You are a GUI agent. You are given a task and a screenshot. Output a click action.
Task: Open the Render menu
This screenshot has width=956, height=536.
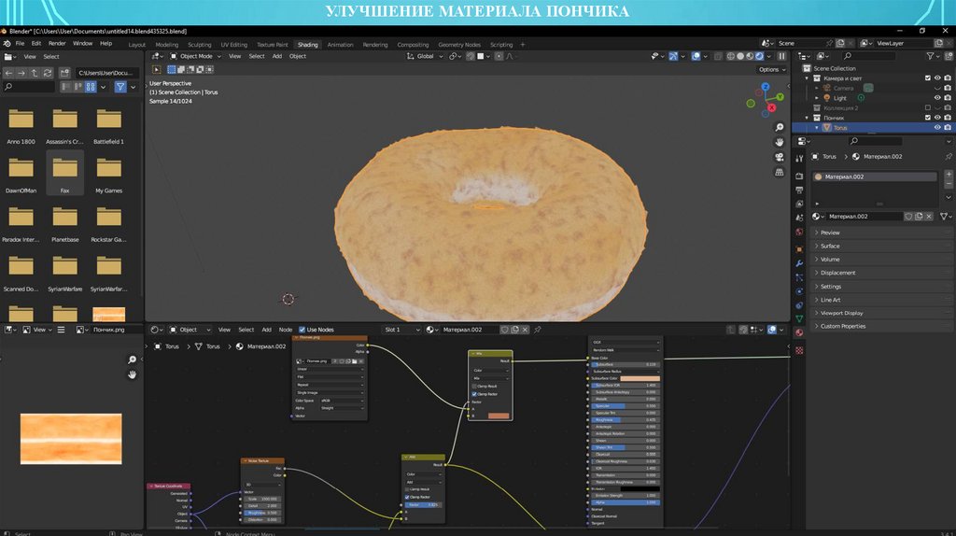pos(57,43)
